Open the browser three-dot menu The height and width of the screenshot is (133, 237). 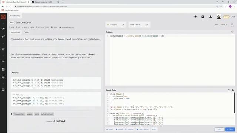tap(234, 7)
